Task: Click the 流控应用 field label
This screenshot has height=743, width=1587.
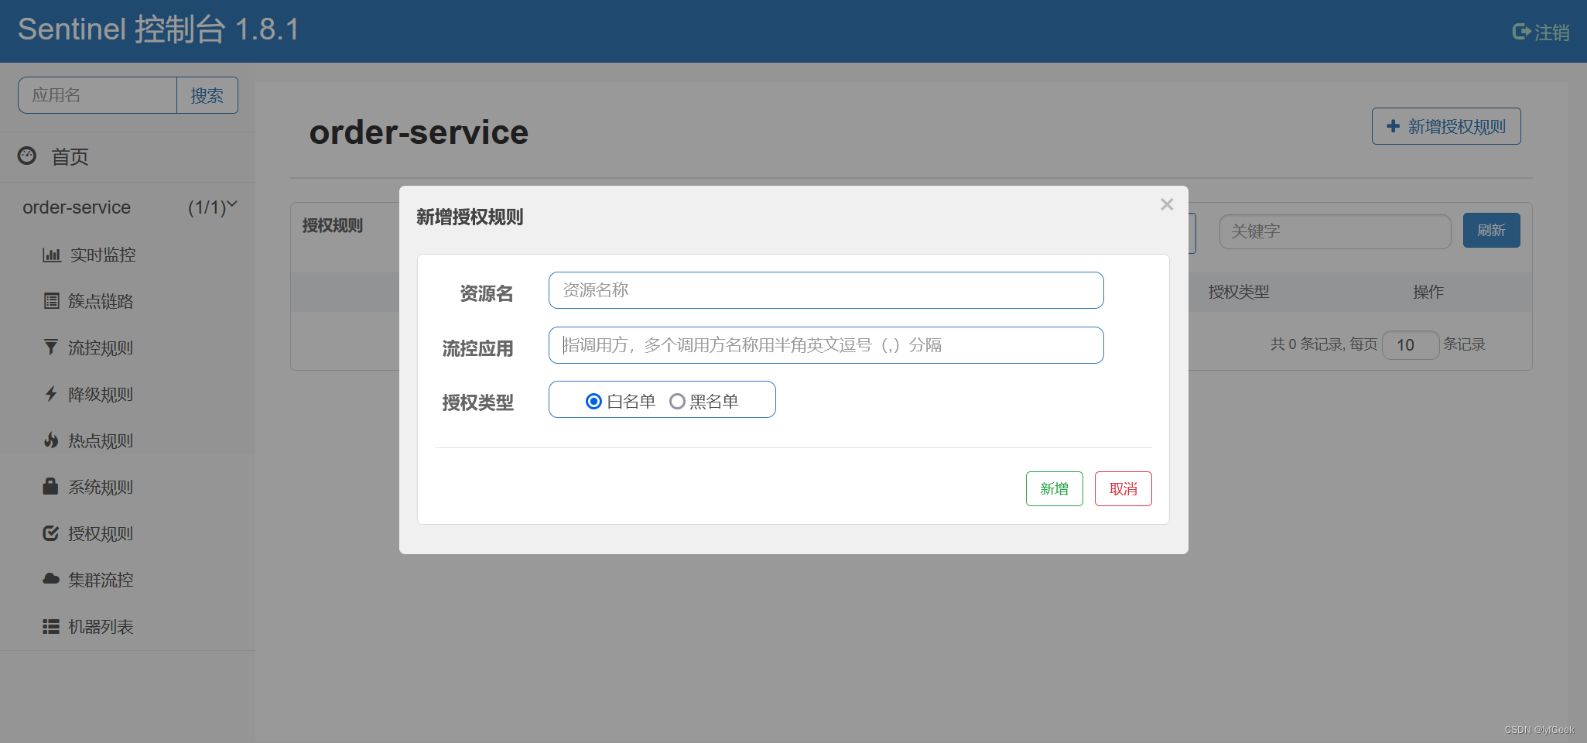Action: point(478,348)
